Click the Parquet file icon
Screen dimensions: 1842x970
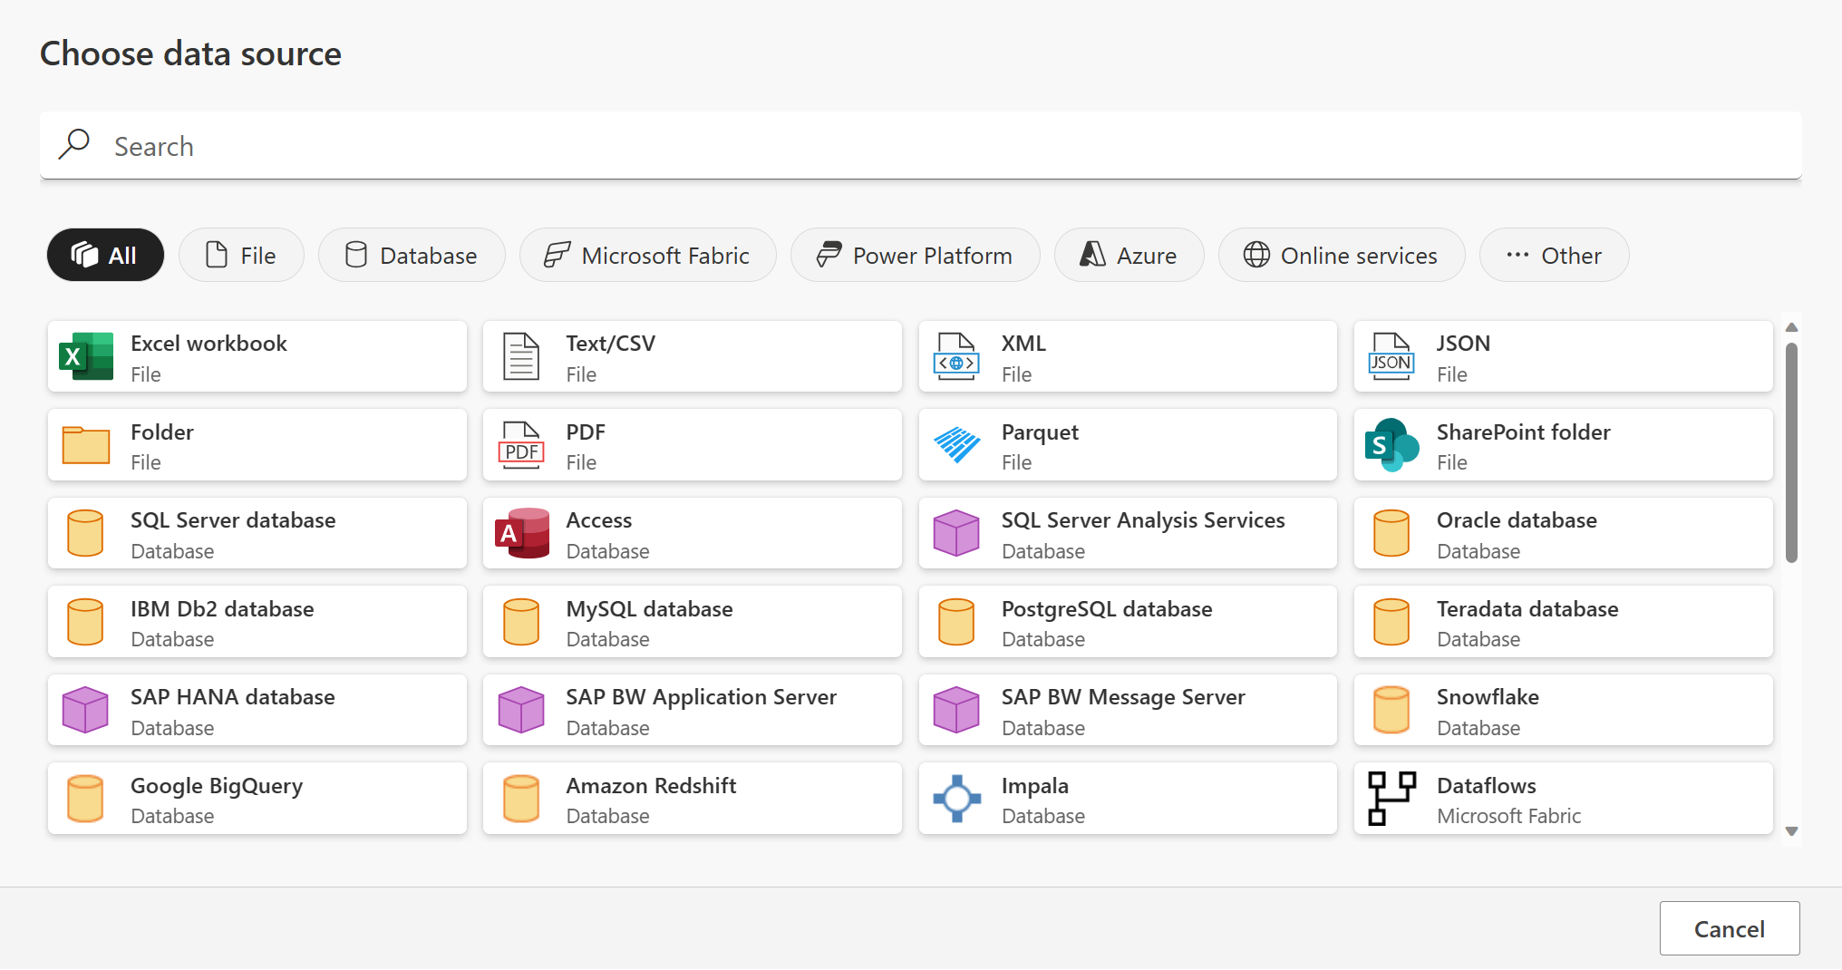(x=955, y=445)
